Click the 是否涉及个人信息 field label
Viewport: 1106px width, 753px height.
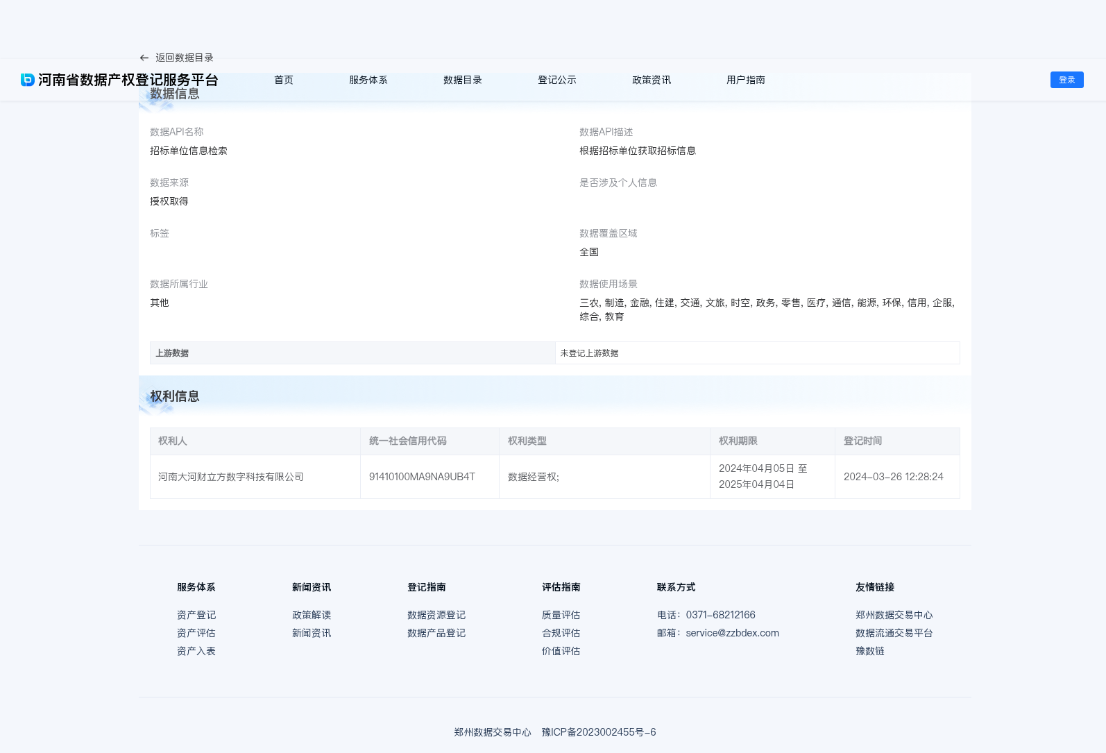point(618,183)
